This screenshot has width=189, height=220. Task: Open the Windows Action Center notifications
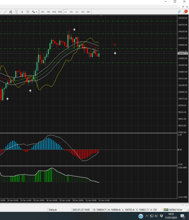pos(182,216)
